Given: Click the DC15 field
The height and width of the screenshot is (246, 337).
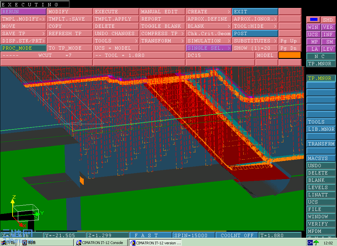Looking at the screenshot, I should 220,56.
